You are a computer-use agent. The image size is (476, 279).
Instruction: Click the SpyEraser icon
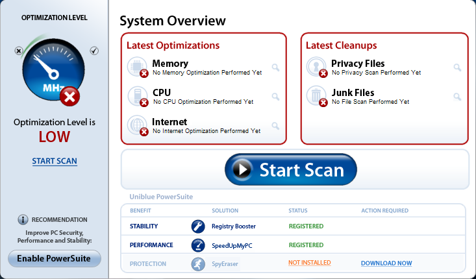point(198,263)
